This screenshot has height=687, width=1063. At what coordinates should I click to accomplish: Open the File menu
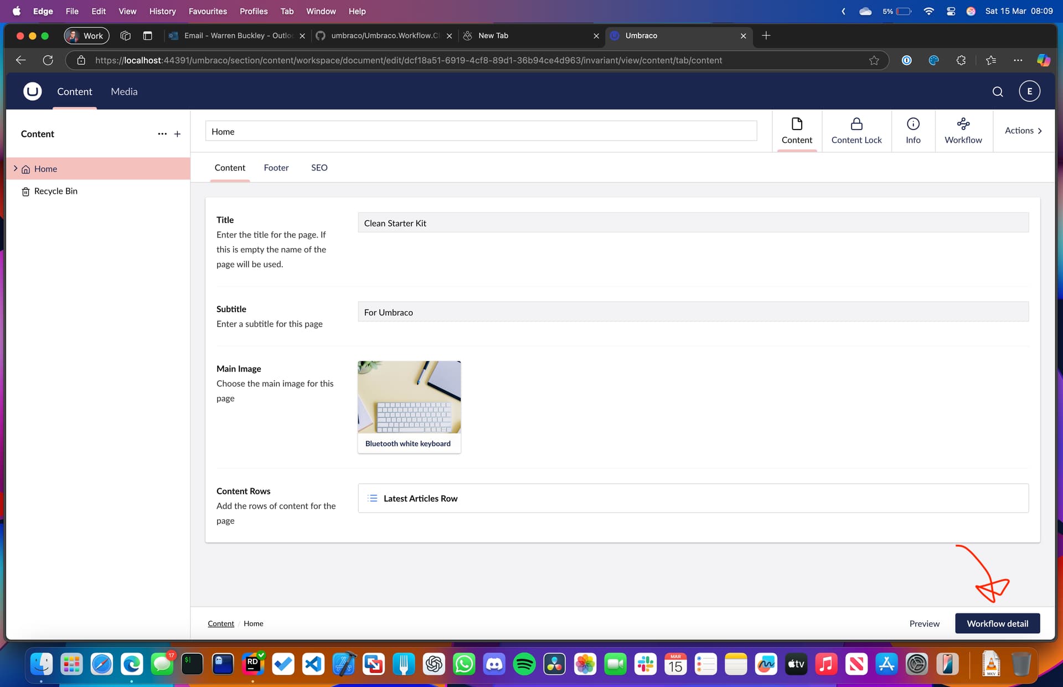[72, 11]
